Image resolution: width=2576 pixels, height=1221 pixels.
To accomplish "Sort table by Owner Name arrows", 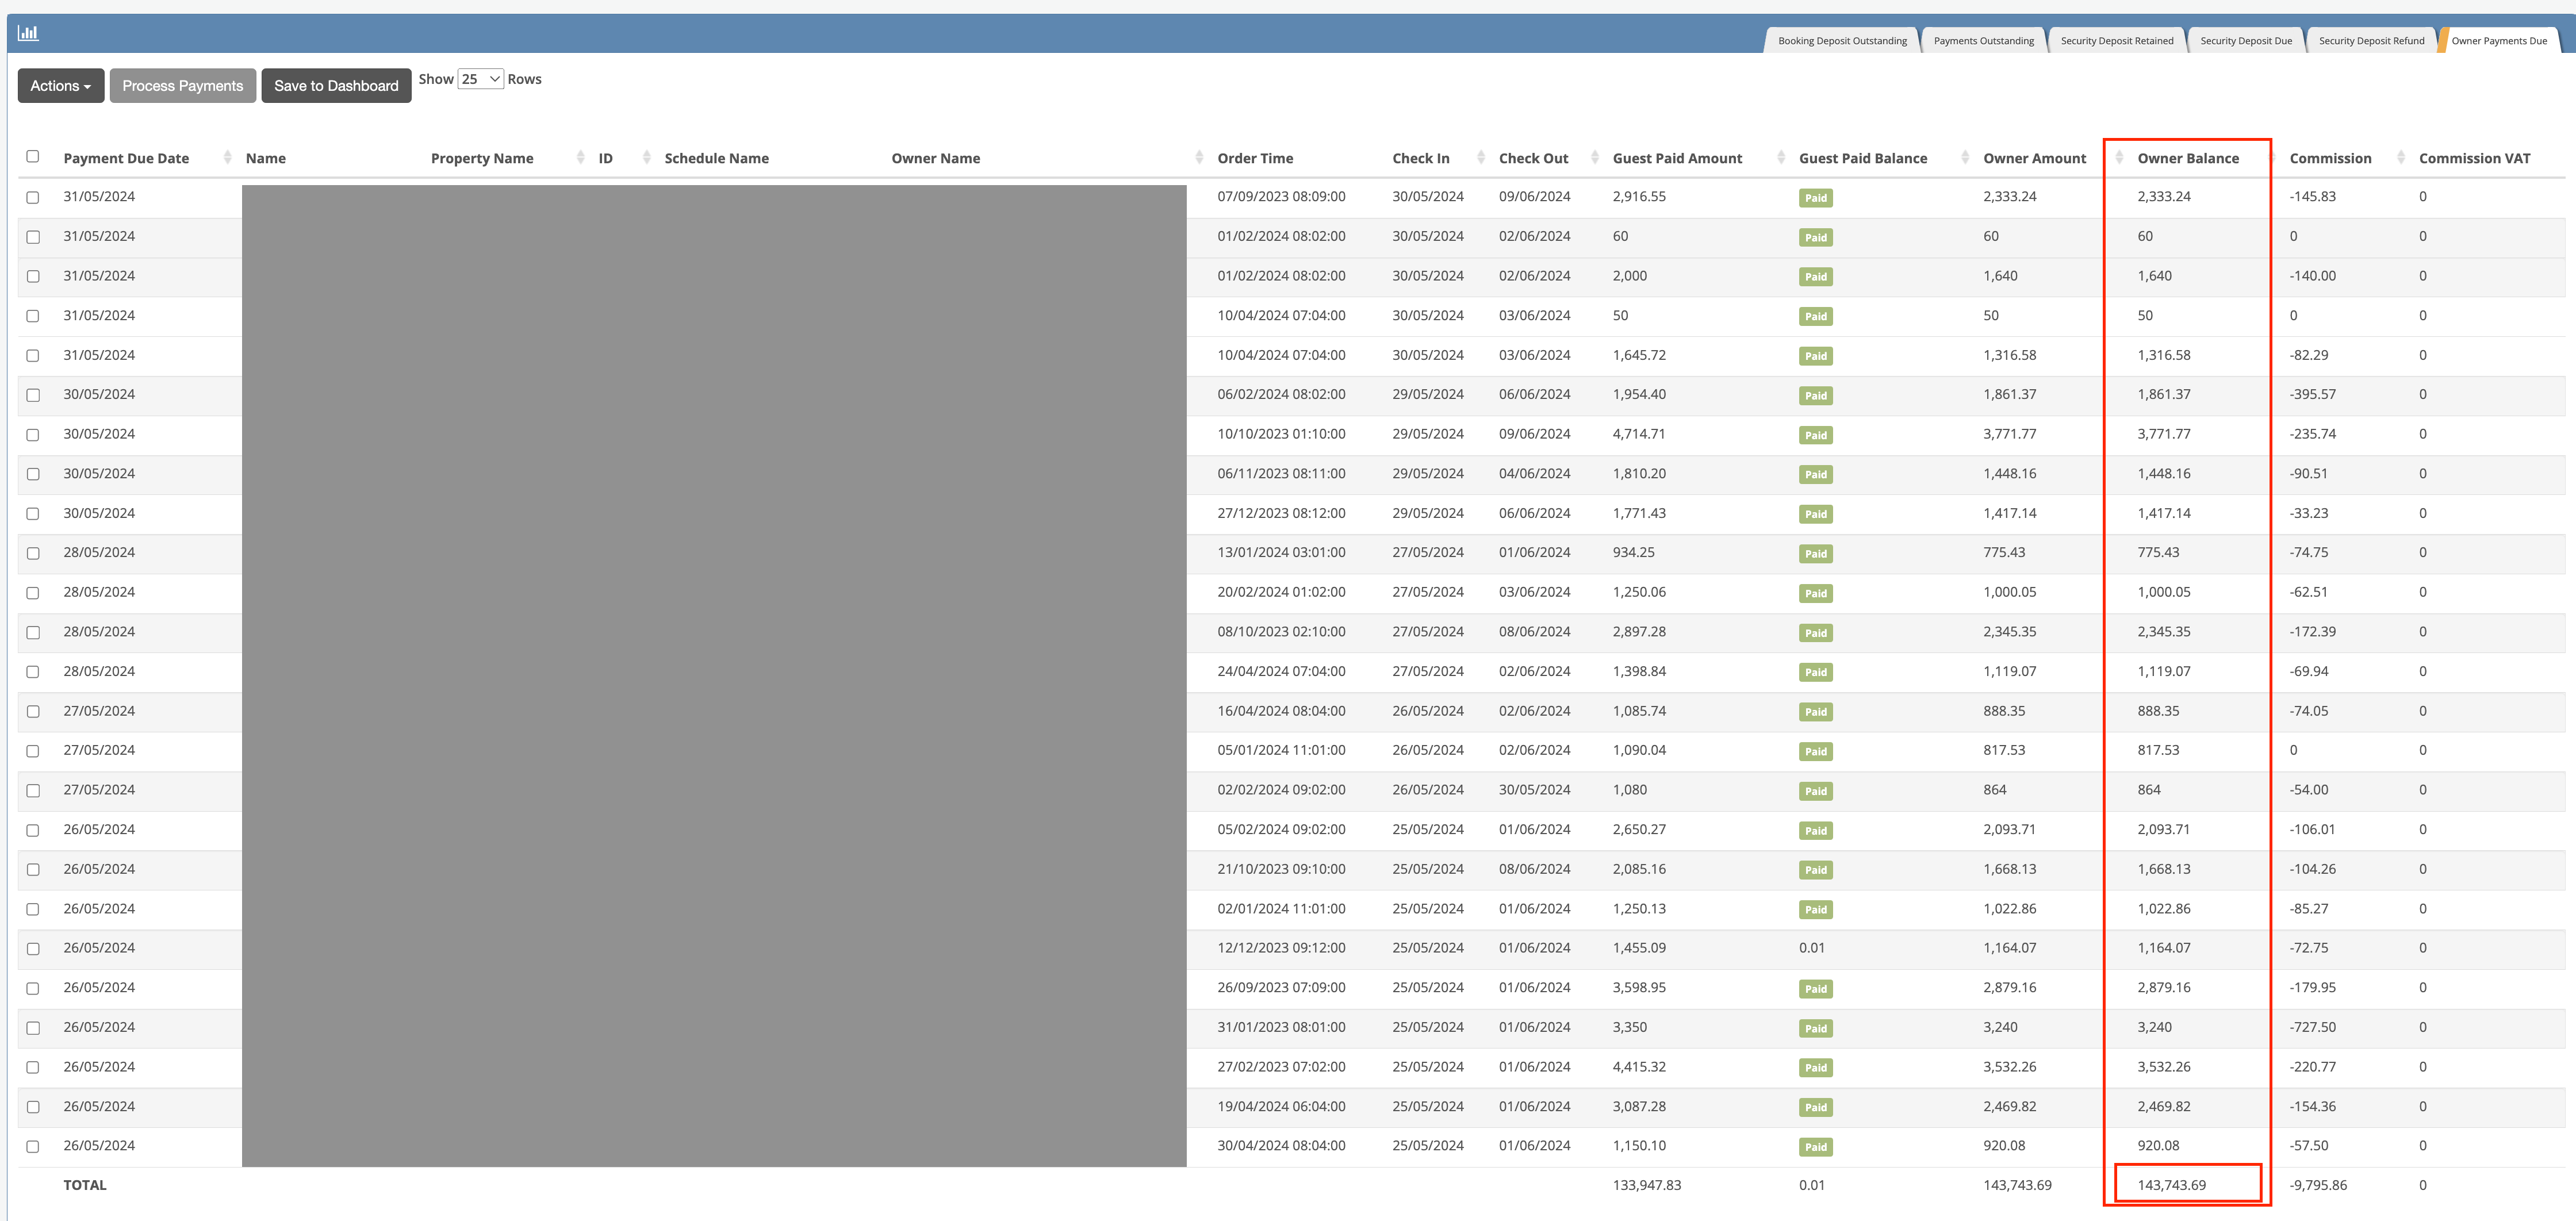I will [1198, 158].
